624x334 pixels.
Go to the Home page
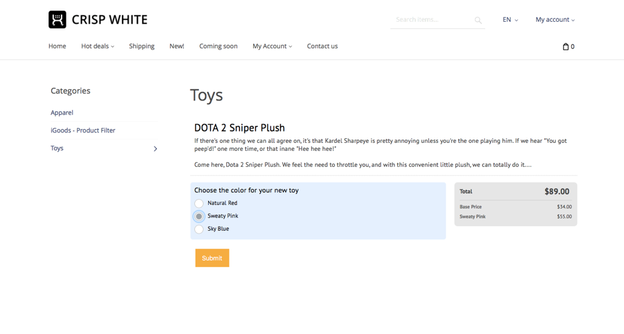[57, 46]
